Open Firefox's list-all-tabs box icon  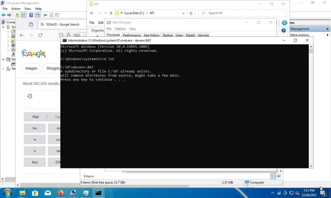(31, 24)
